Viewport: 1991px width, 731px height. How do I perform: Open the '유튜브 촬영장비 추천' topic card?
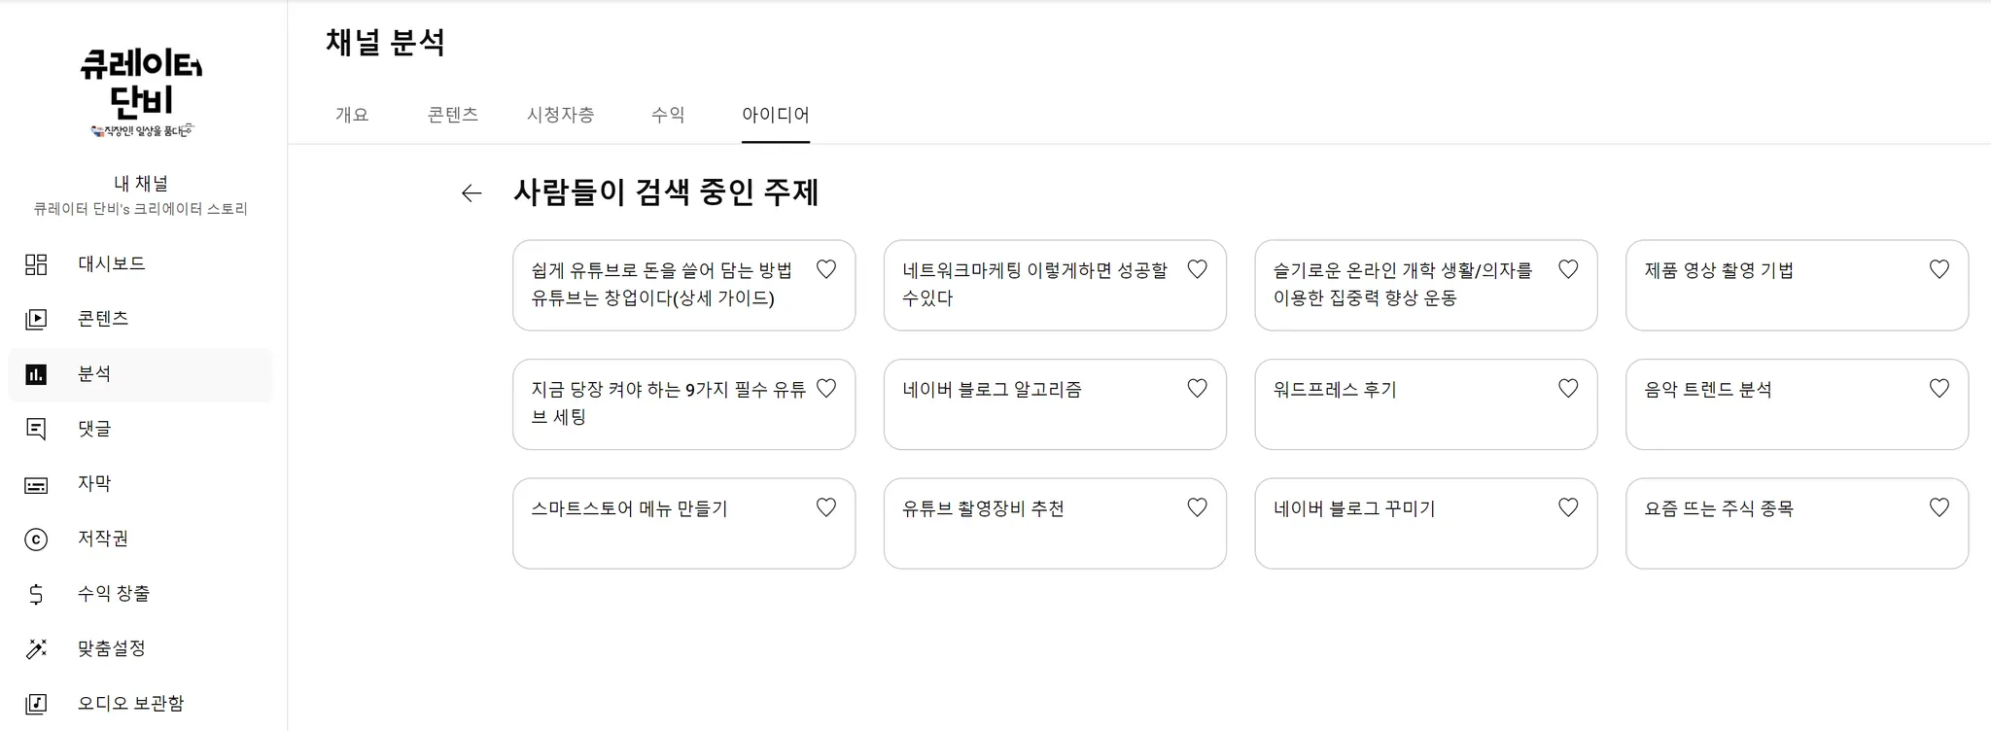1030,523
